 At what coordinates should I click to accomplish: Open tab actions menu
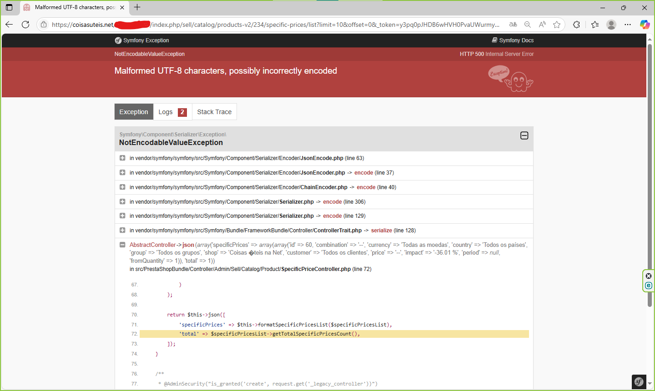pyautogui.click(x=9, y=7)
